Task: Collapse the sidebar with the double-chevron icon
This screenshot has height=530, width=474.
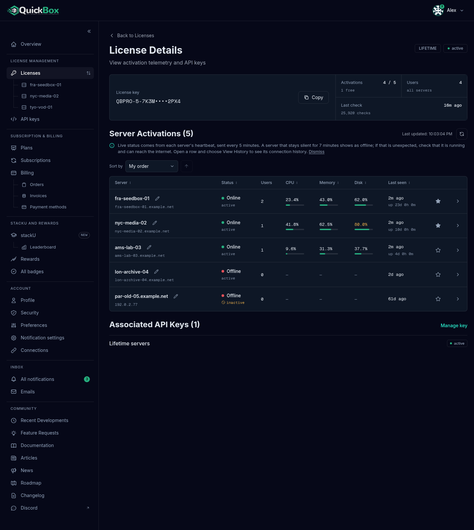Action: [x=89, y=31]
